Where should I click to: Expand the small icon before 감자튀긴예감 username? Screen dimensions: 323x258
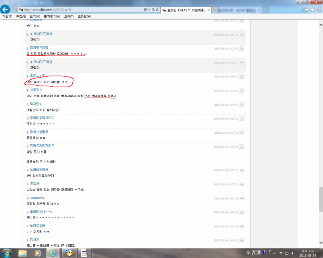click(x=28, y=48)
